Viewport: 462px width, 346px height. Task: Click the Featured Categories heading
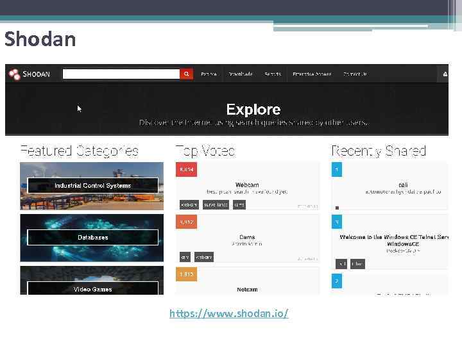pos(80,151)
